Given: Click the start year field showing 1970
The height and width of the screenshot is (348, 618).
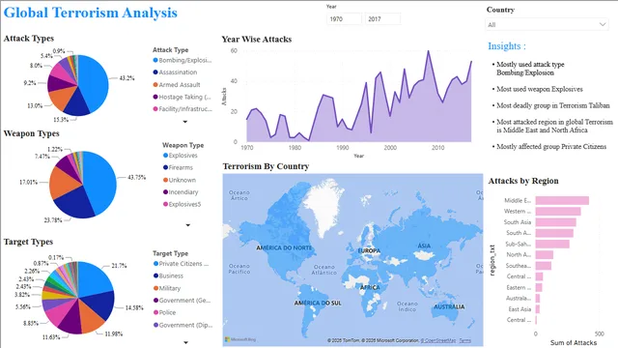Looking at the screenshot, I should [x=344, y=19].
